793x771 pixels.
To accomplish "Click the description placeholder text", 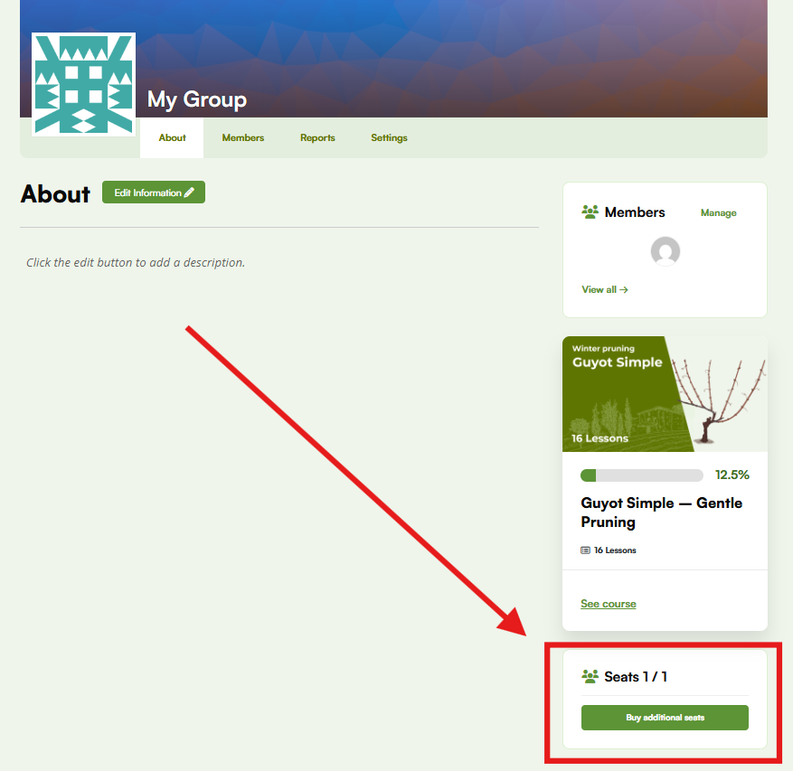I will click(x=136, y=262).
